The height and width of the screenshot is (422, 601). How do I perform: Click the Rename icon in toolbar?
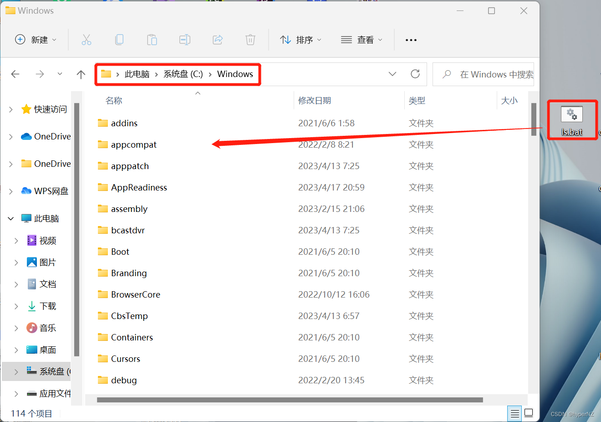point(185,40)
